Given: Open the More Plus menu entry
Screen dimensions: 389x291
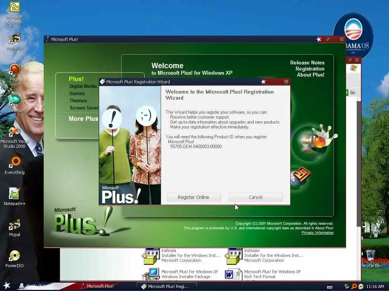Looking at the screenshot, I should tap(83, 119).
